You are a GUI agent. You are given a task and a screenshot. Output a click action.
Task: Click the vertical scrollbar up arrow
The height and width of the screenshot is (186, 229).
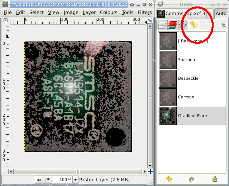click(x=150, y=26)
